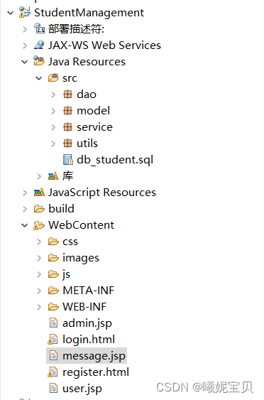Click the JavaScript Resources icon
This screenshot has height=400, width=264.
tap(39, 193)
